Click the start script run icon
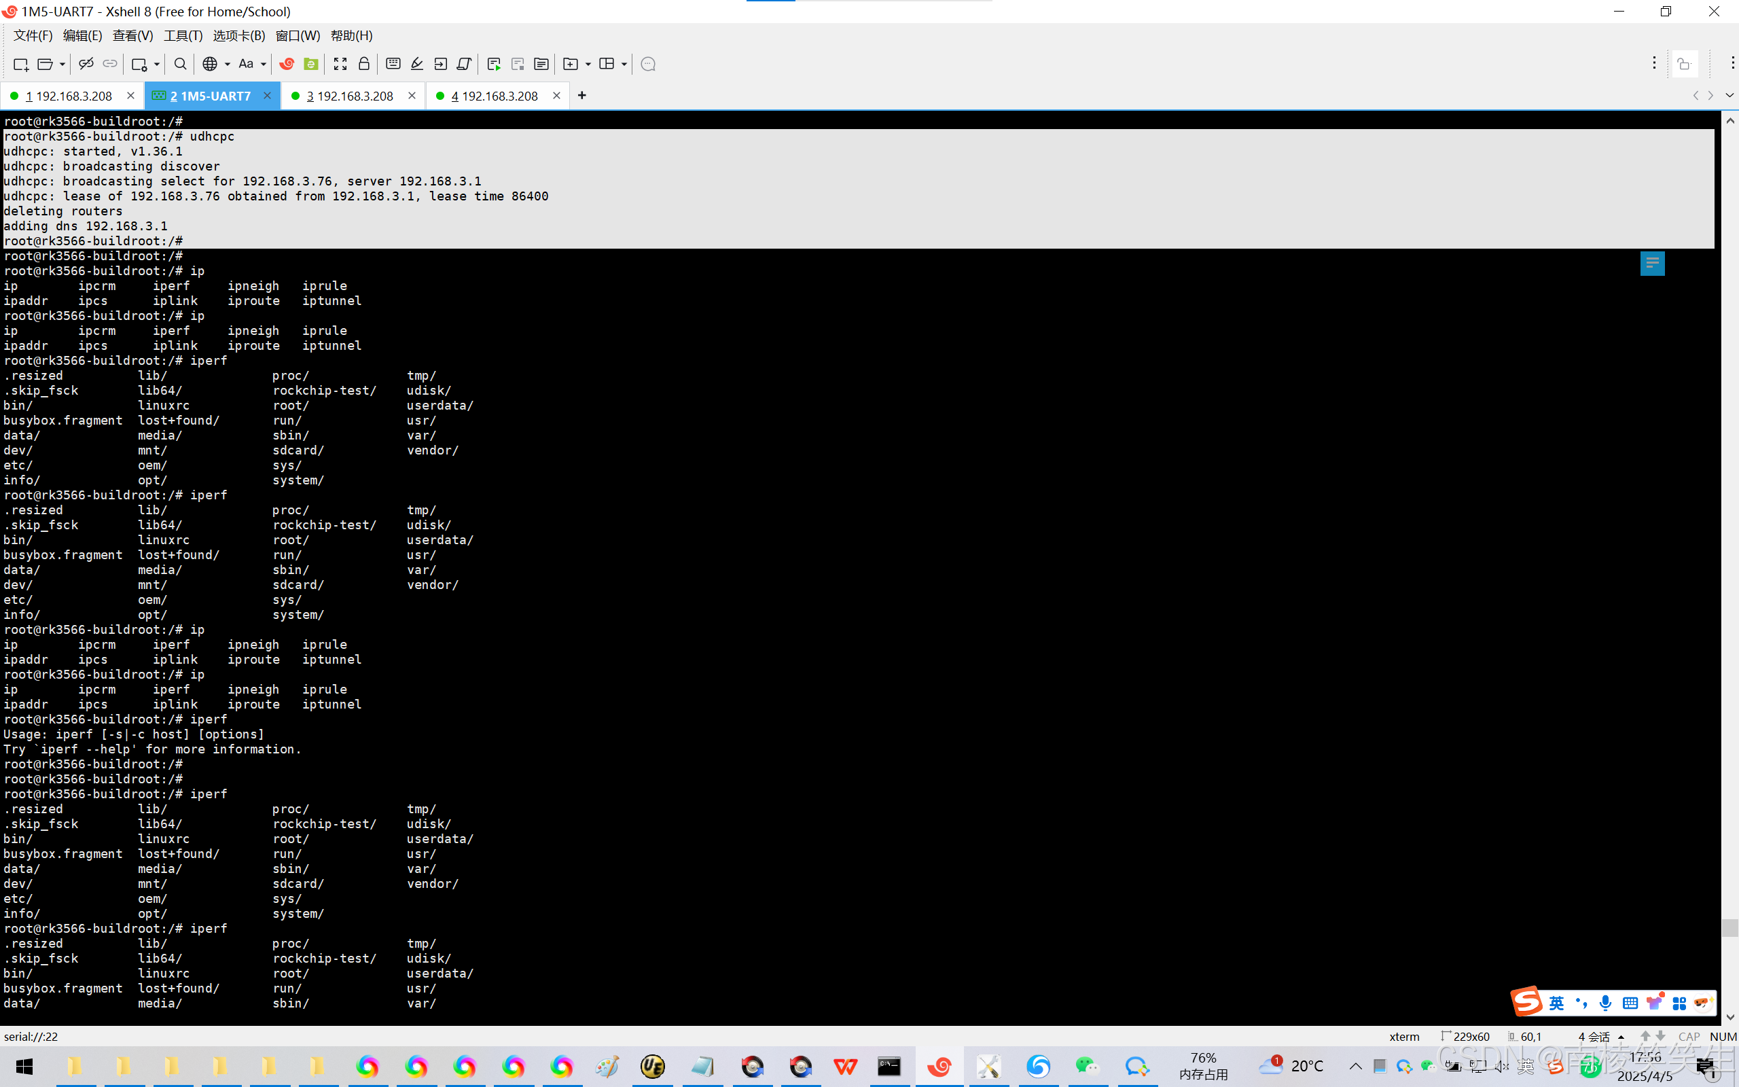 coord(493,64)
